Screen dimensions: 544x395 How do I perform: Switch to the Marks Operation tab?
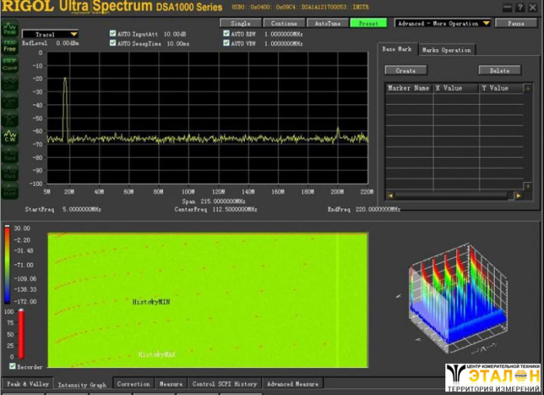tap(446, 50)
